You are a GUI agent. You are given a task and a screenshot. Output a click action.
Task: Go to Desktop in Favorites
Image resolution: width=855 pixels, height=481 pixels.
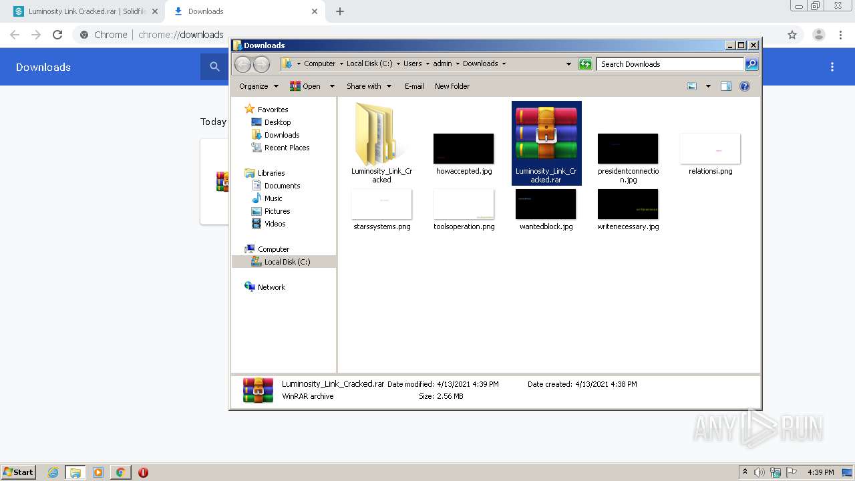[x=271, y=122]
